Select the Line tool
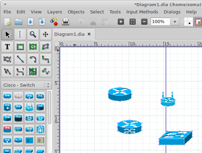The height and width of the screenshot is (153, 202). (20, 59)
